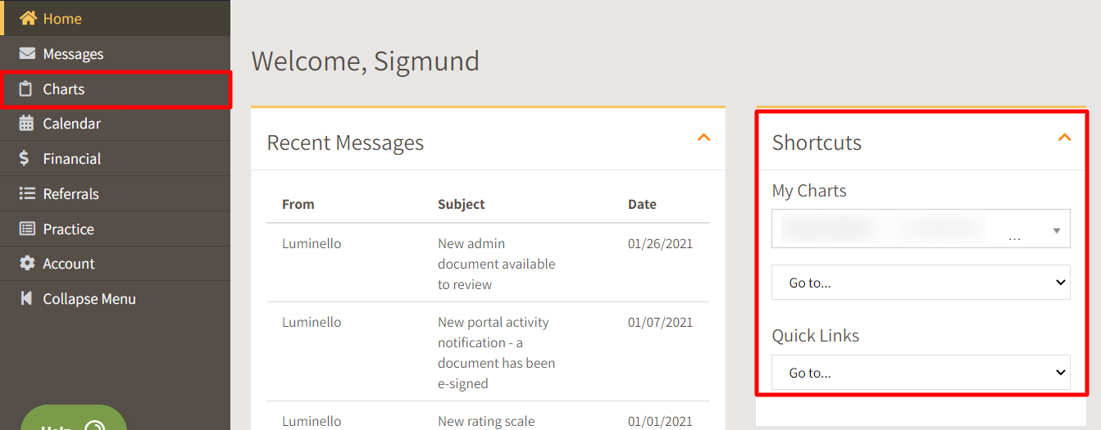Click Luminello sender in the 01/26/2021 row
Screen dimensions: 1101x430
click(x=312, y=243)
